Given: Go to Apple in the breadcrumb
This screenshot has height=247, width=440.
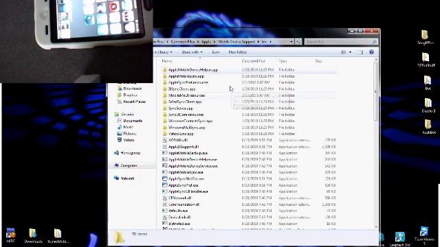Looking at the screenshot, I should tap(206, 42).
